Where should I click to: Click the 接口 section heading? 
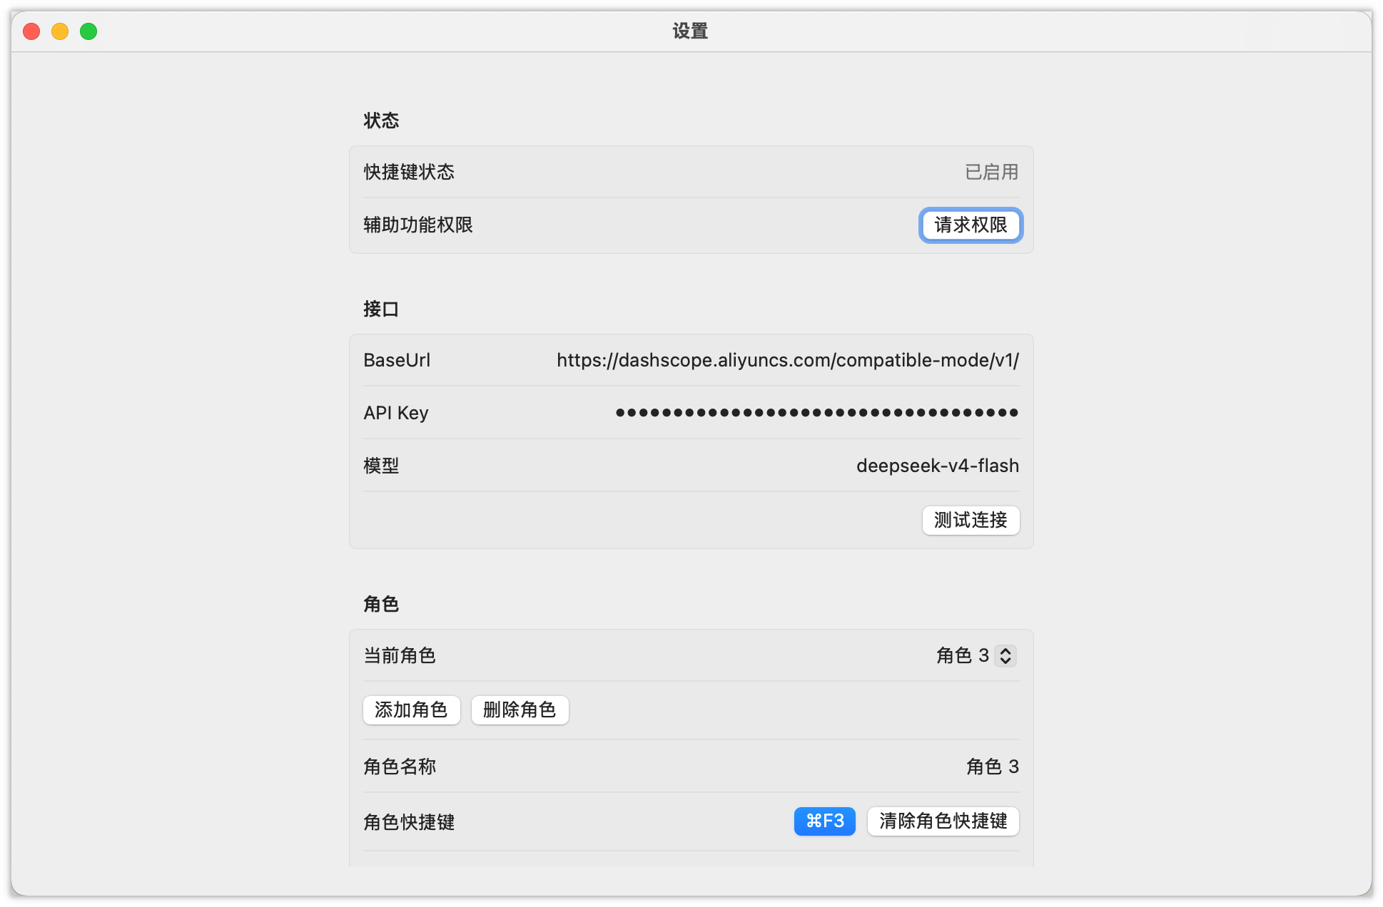381,309
